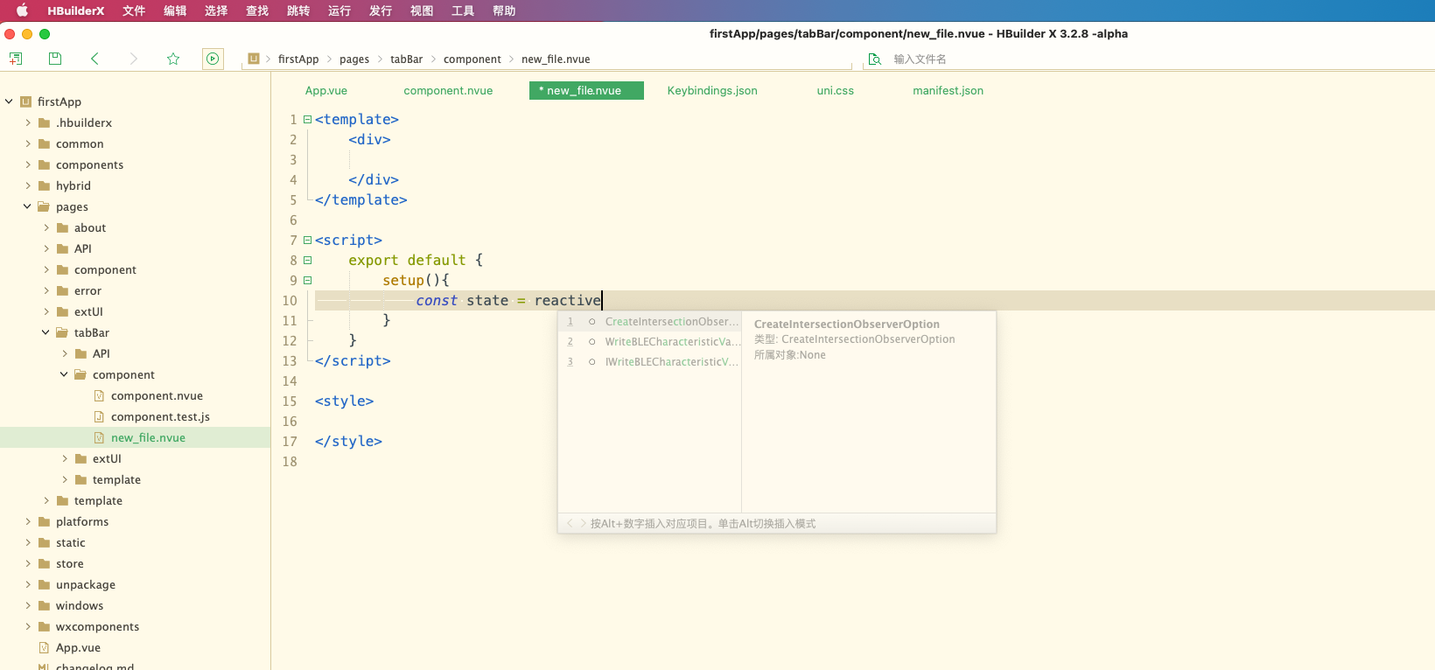Open the 帮助 menu
The image size is (1435, 670).
click(x=504, y=10)
